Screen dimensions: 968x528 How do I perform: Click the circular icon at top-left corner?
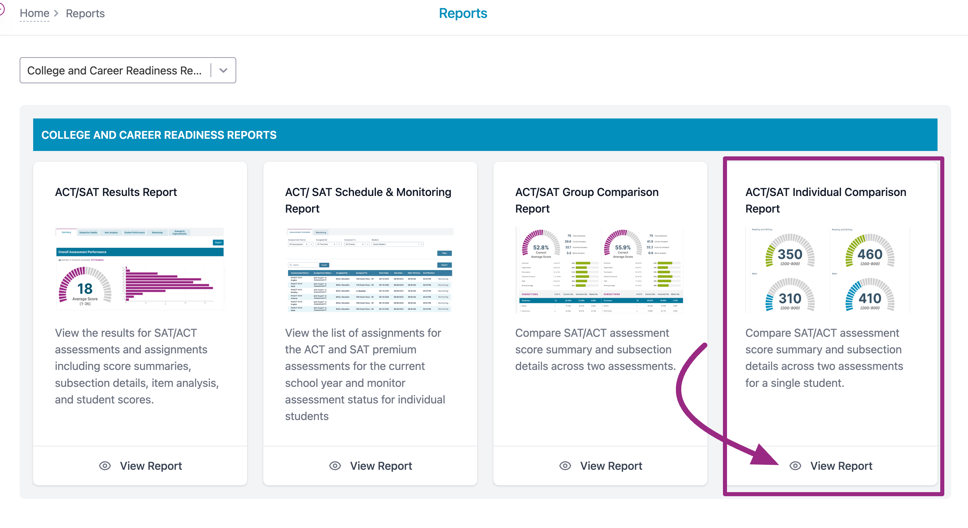(1, 9)
